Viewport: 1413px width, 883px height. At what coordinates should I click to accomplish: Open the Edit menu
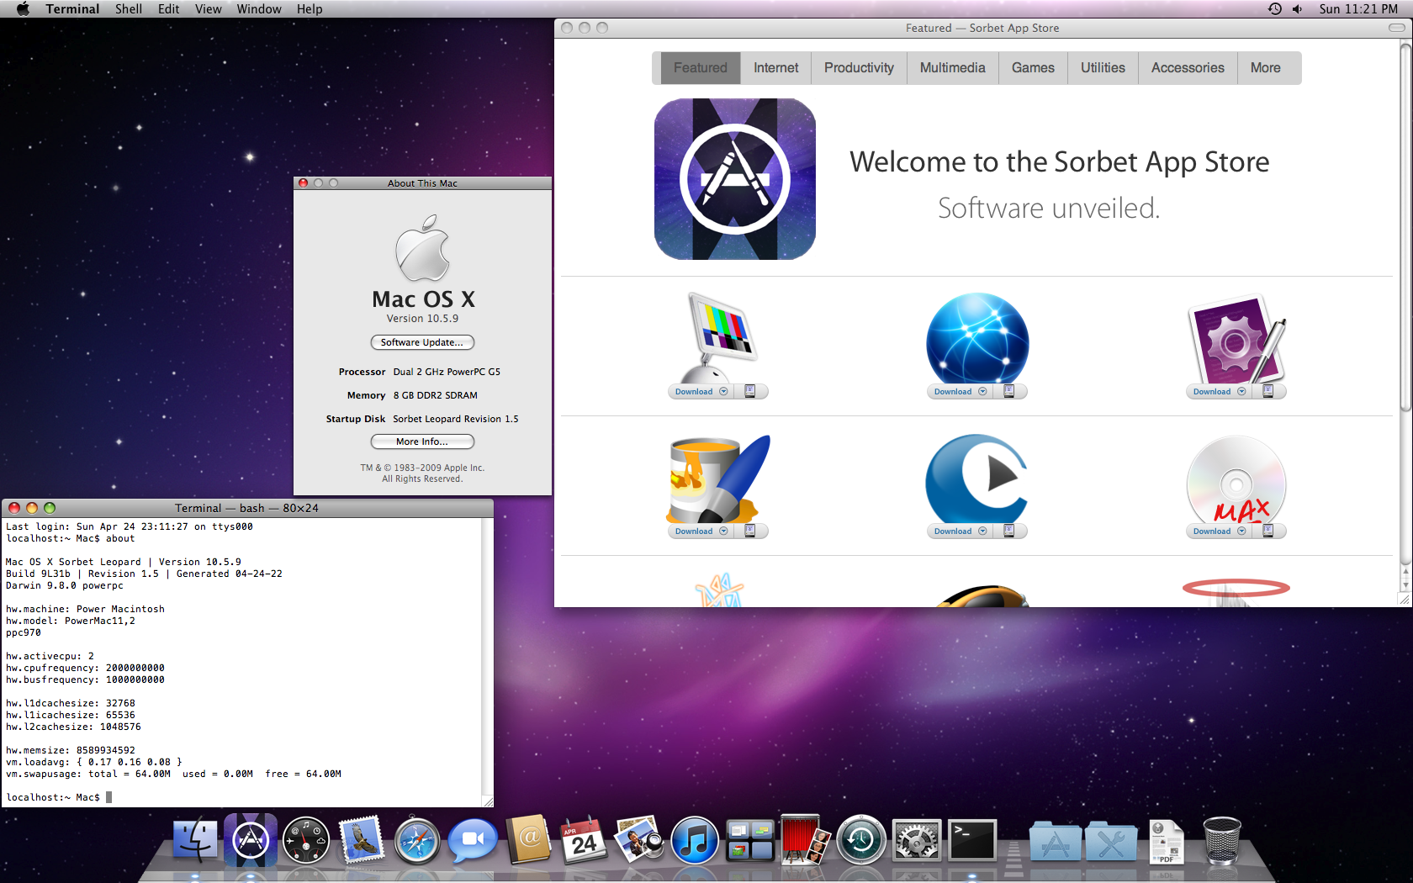click(169, 9)
